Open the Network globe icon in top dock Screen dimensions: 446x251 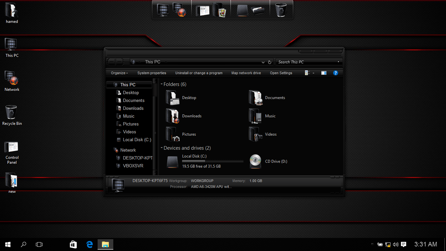(x=179, y=10)
